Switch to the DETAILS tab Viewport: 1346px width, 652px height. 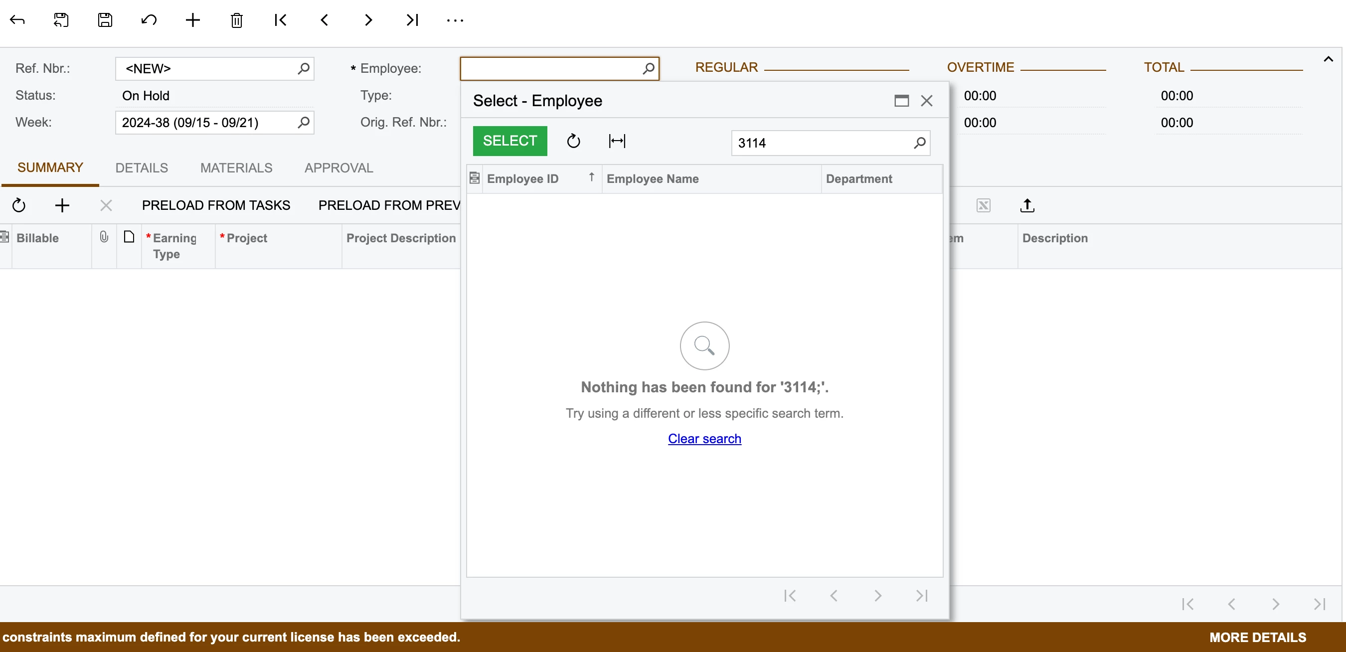(142, 167)
